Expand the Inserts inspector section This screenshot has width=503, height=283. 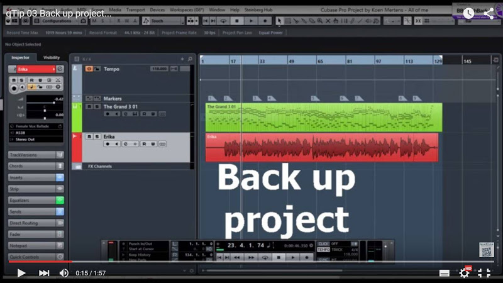(36, 177)
